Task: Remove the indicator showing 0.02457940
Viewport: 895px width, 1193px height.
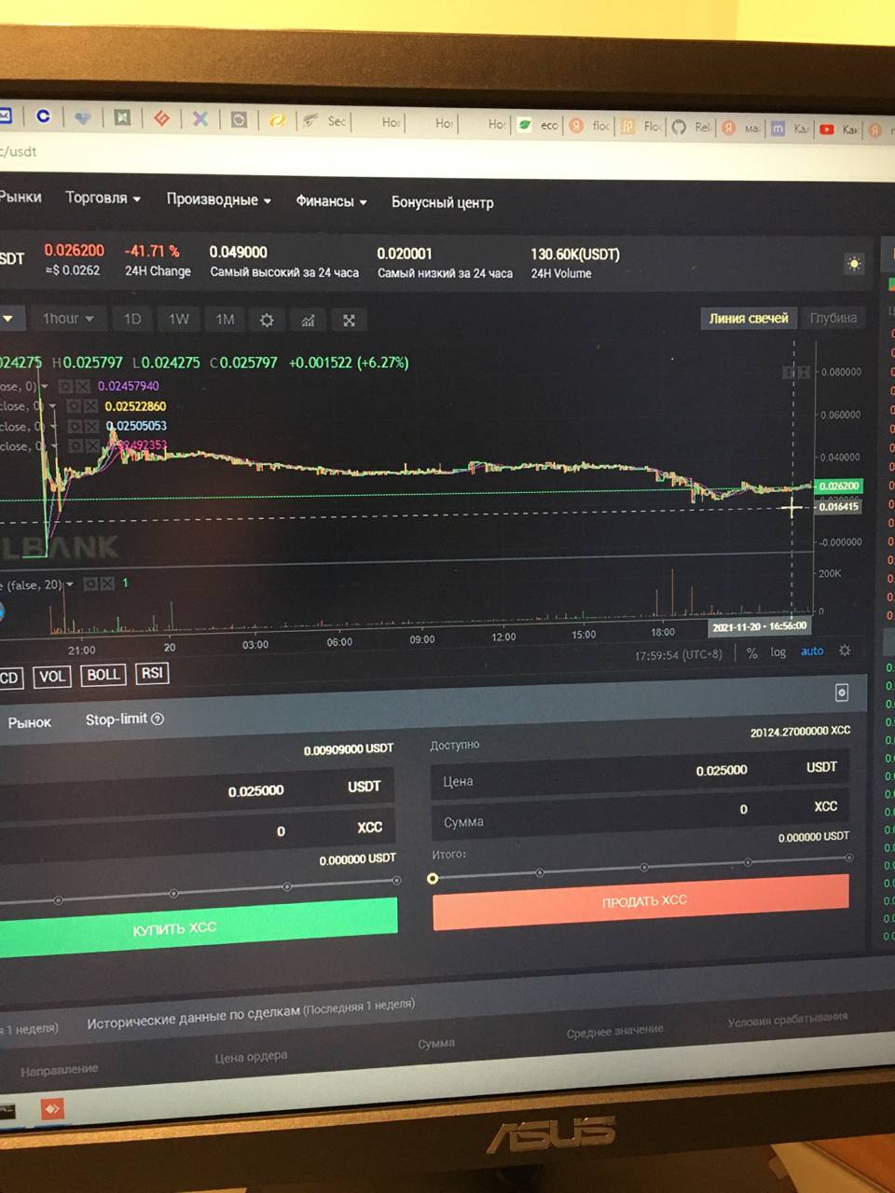Action: click(x=82, y=386)
